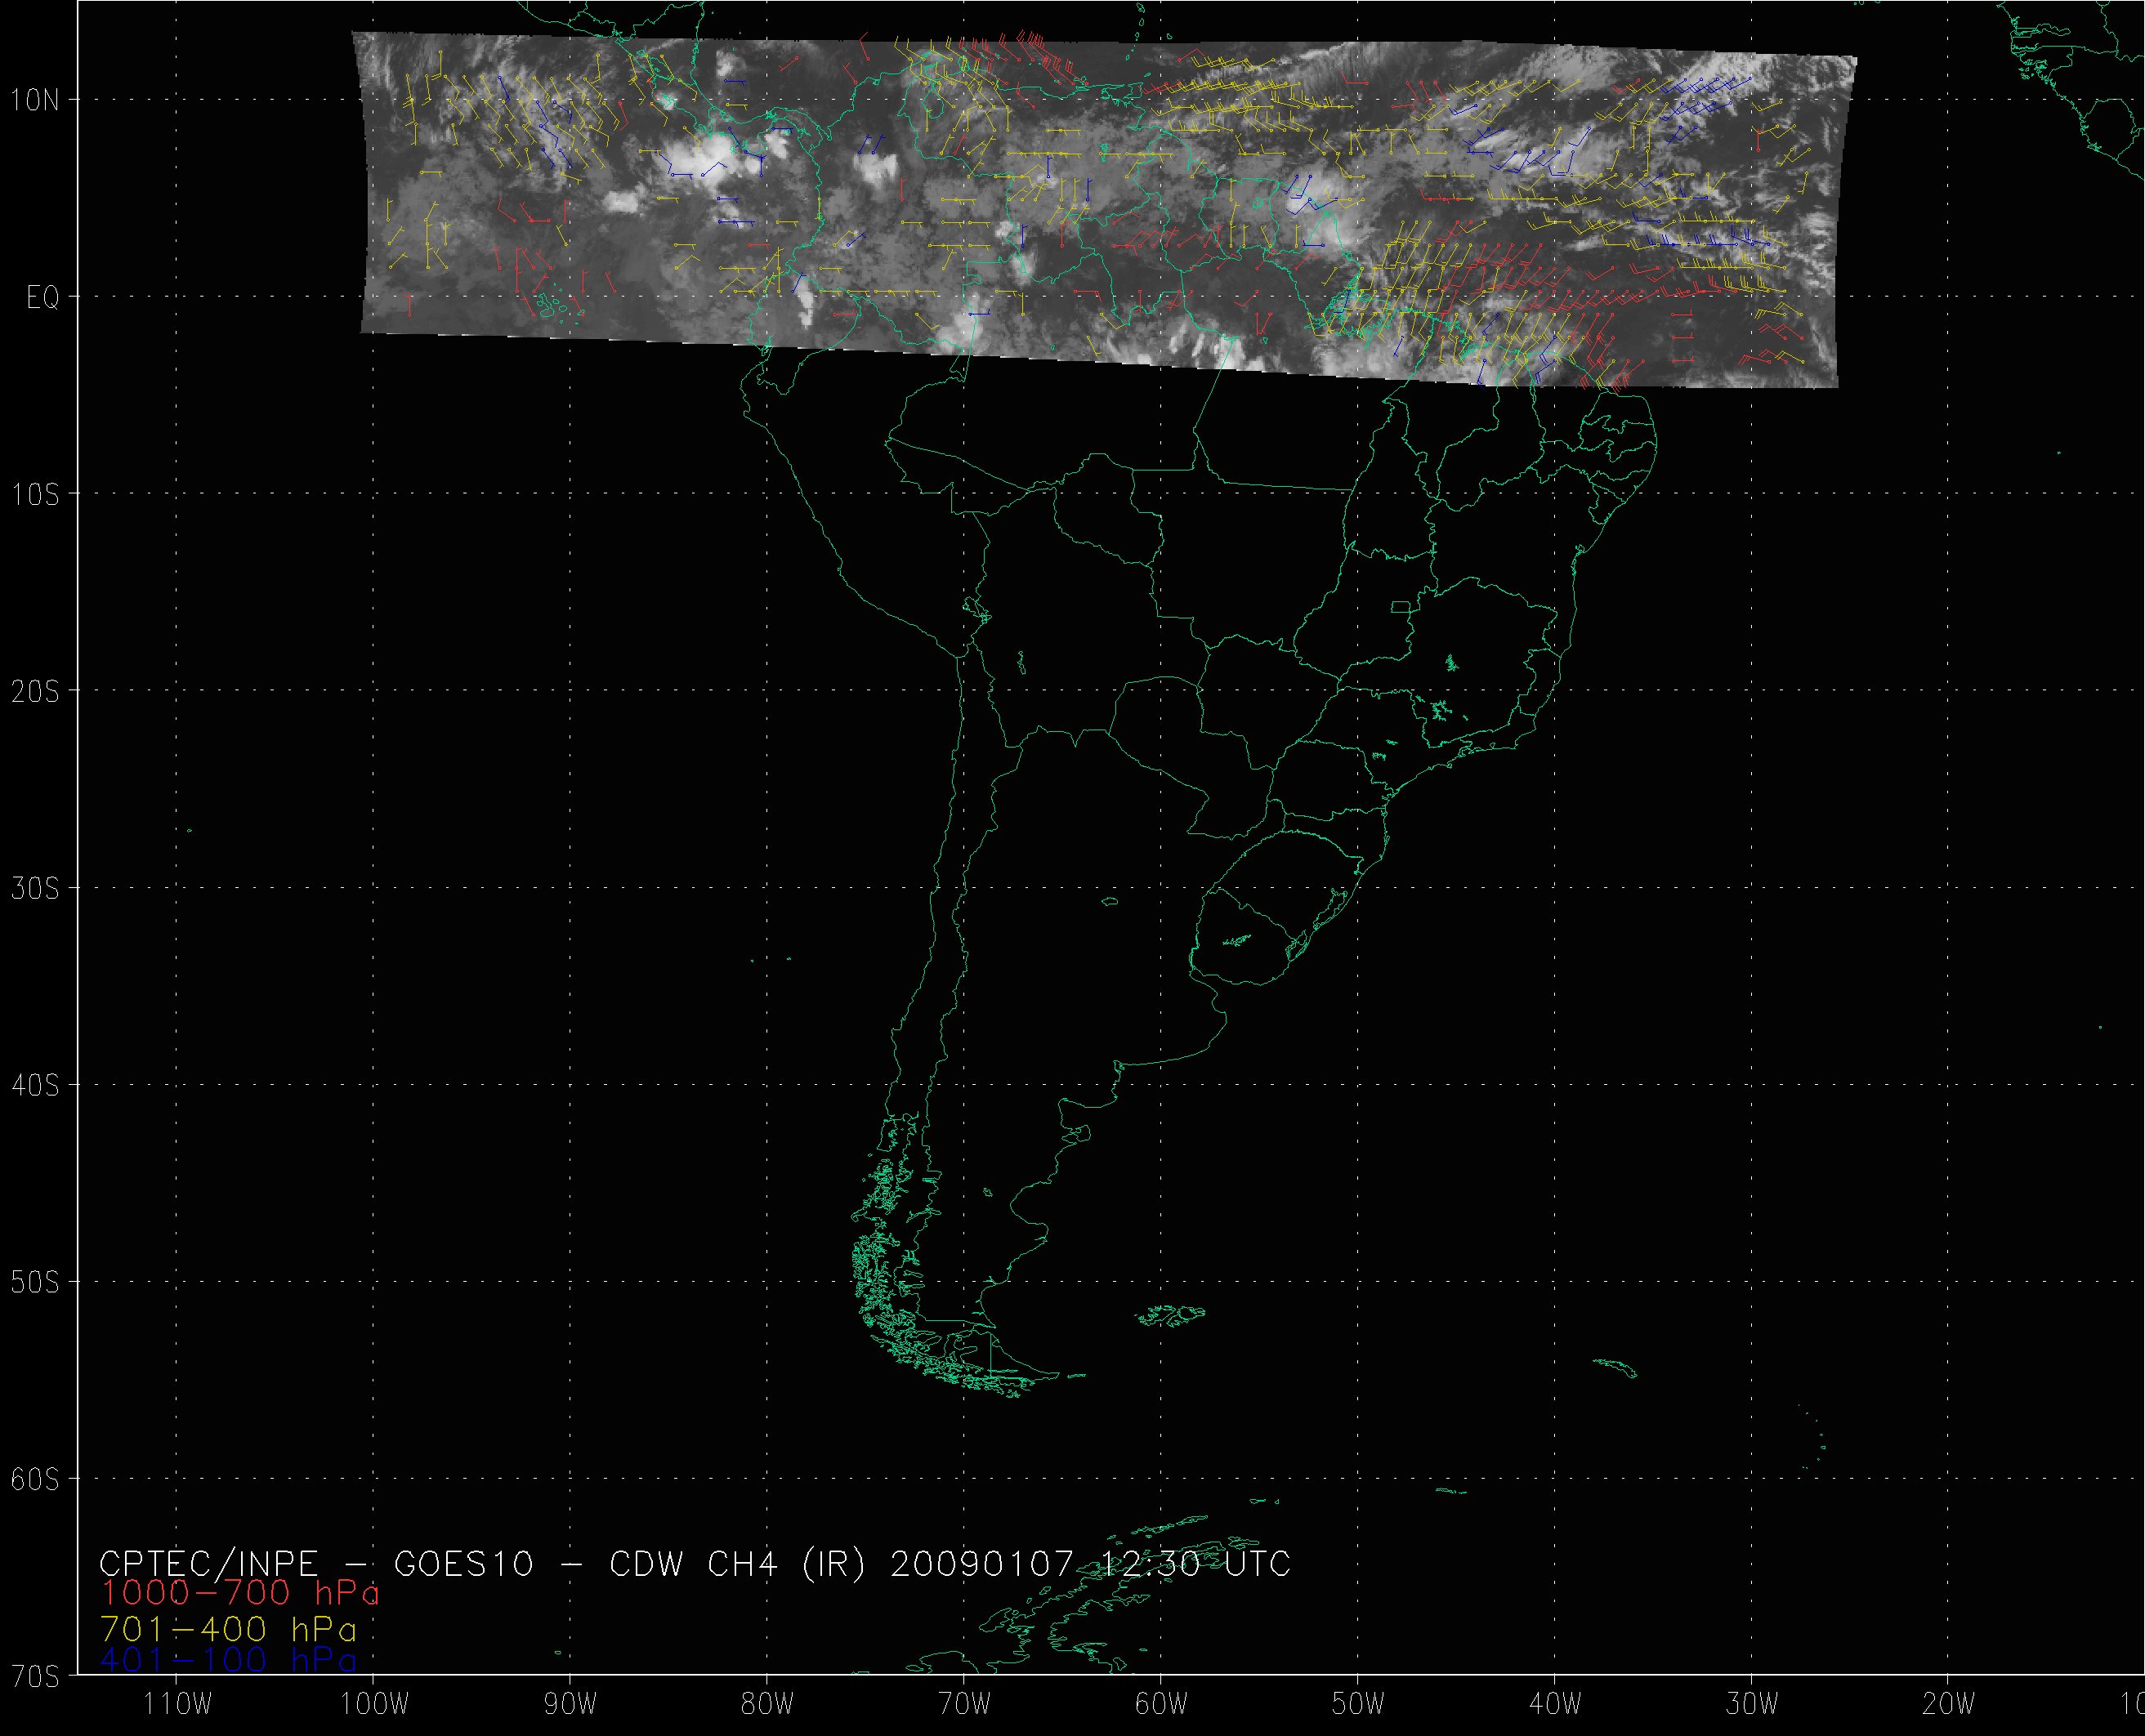Click the 701-400 hPa yellow legend label
This screenshot has width=2145, height=1736.
tap(228, 1629)
